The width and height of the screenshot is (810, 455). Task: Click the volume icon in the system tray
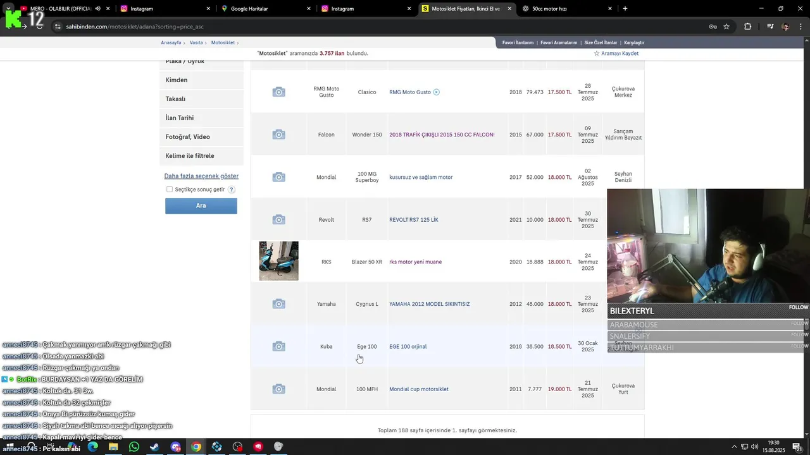tap(755, 447)
